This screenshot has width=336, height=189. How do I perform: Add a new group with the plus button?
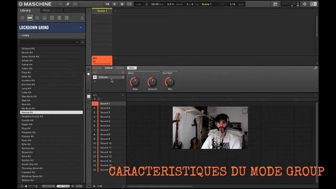tap(115, 58)
